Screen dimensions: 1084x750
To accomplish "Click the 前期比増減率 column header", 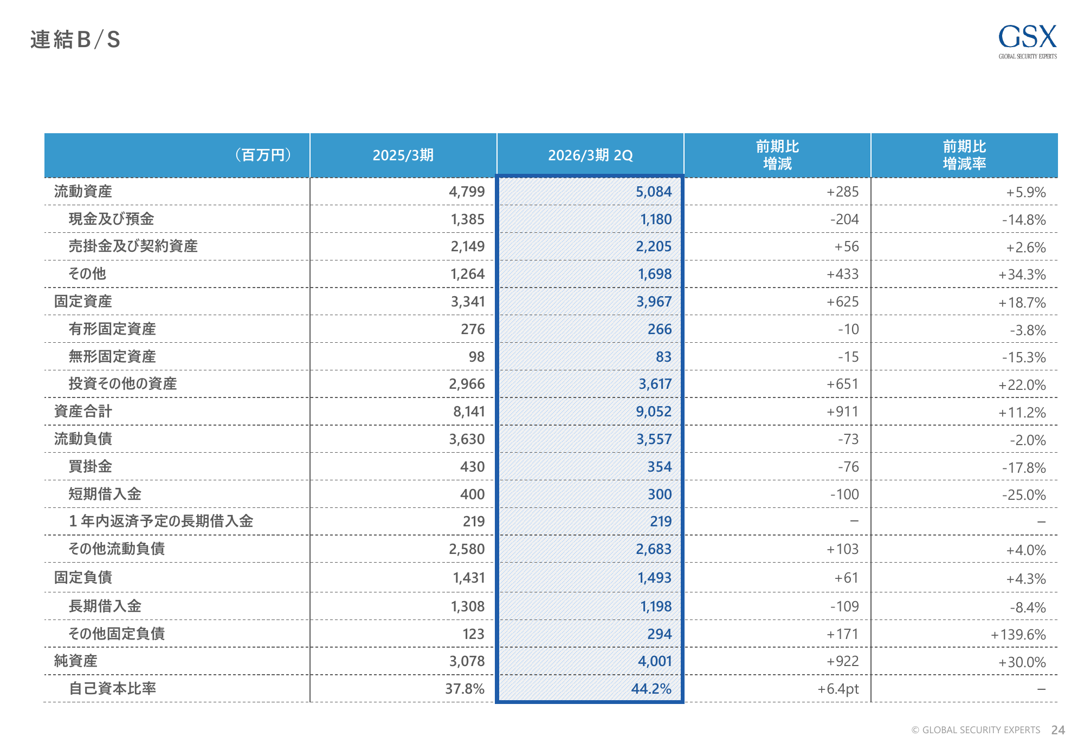I will point(964,155).
